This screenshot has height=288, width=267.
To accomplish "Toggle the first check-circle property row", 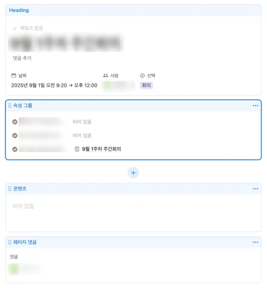I will [15, 122].
